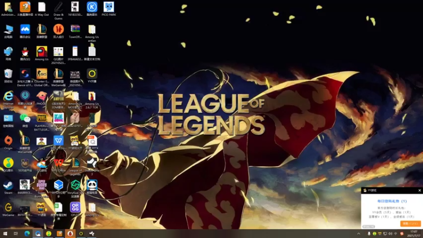Open the Windows Start menu

coord(5,234)
